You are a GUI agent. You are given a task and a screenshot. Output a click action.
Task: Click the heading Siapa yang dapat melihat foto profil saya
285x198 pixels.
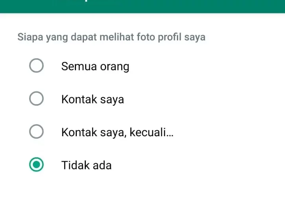111,37
